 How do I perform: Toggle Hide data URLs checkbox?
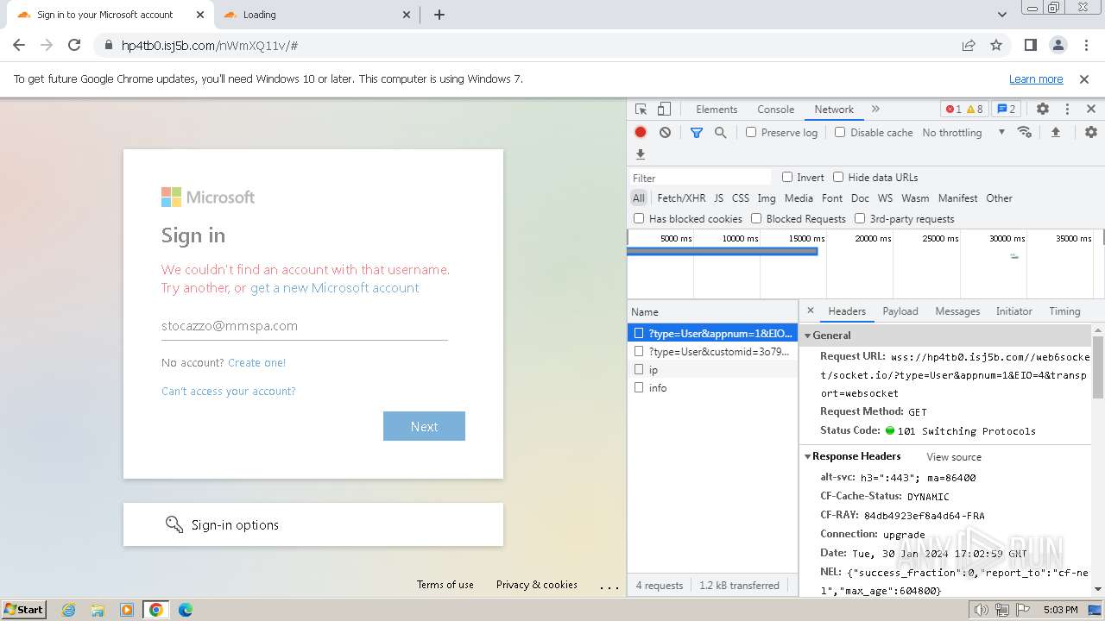pyautogui.click(x=838, y=177)
